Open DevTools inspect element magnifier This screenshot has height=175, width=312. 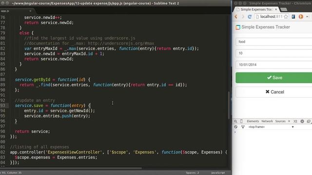pos(235,121)
